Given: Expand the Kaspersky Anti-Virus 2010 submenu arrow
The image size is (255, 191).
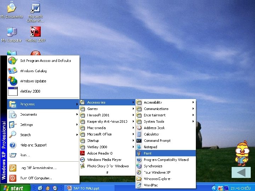Looking at the screenshot, I should click(x=133, y=121).
